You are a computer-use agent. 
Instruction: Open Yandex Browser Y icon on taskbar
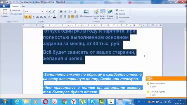[x=74, y=102]
